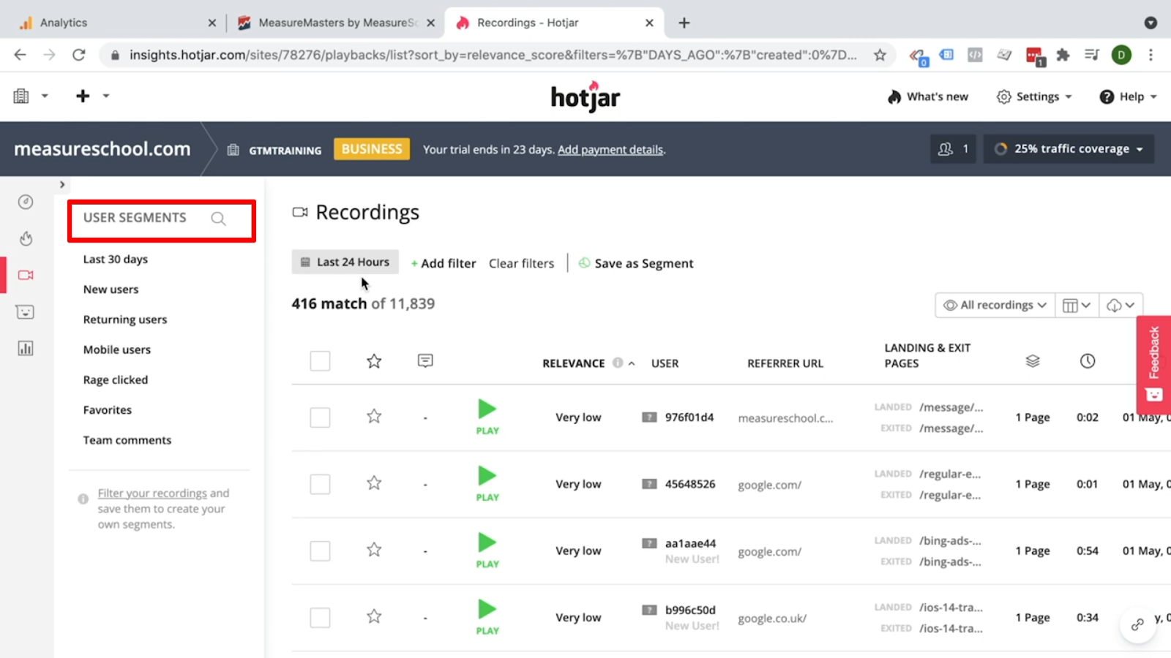The image size is (1171, 658).
Task: Select Mobile users segment
Action: [117, 349]
